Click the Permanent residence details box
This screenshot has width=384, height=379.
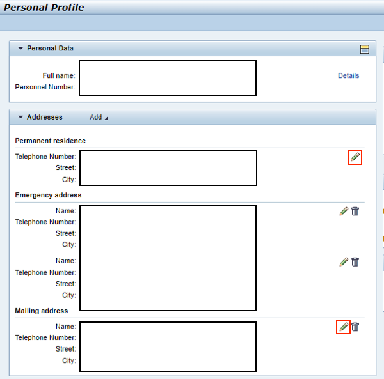[x=168, y=168]
